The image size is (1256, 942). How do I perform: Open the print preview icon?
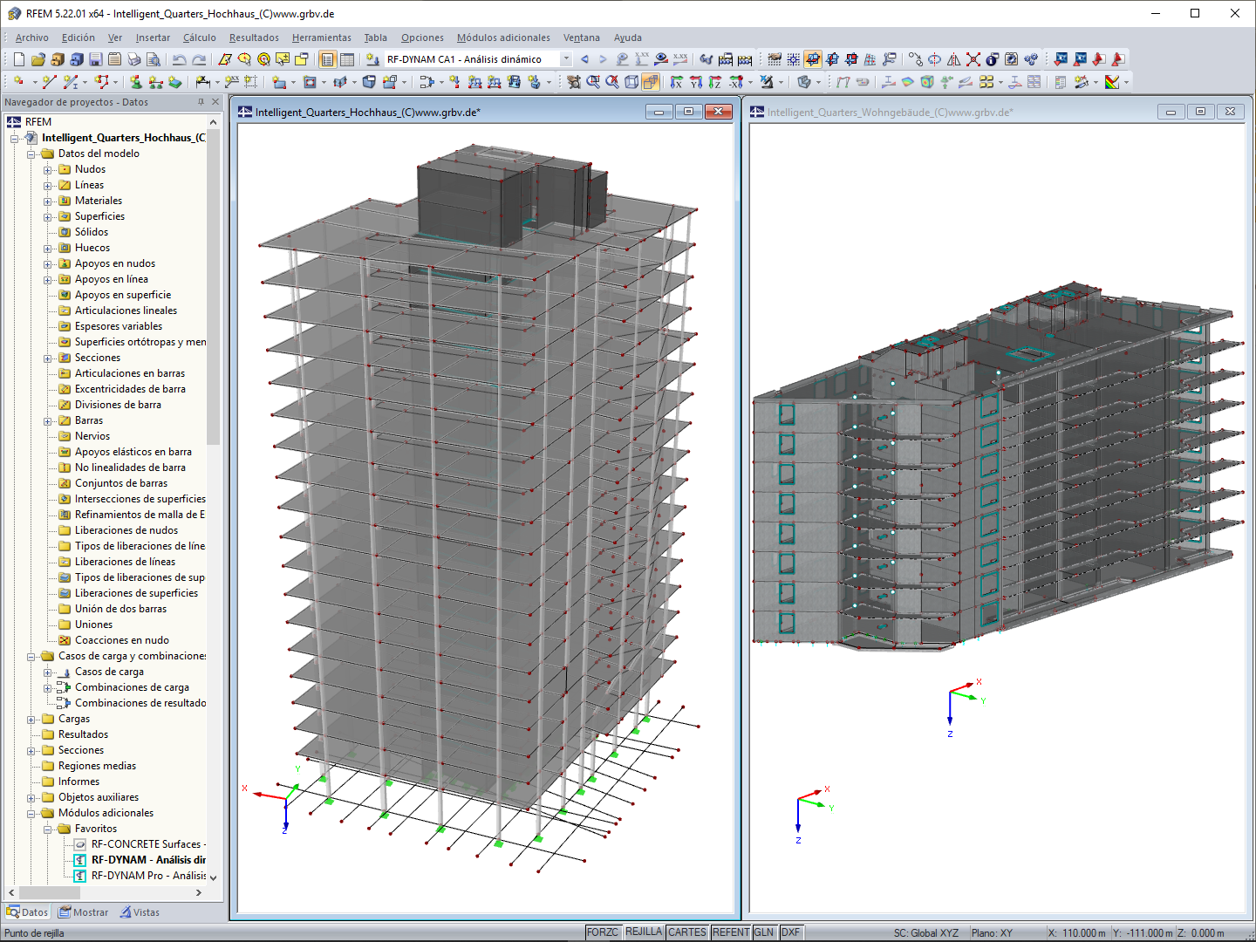[153, 59]
